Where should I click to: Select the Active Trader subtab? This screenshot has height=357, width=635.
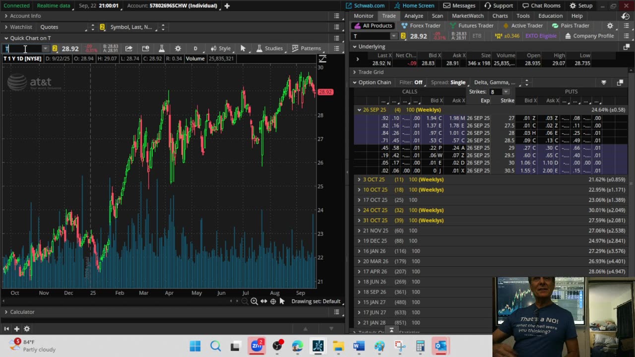pyautogui.click(x=522, y=26)
